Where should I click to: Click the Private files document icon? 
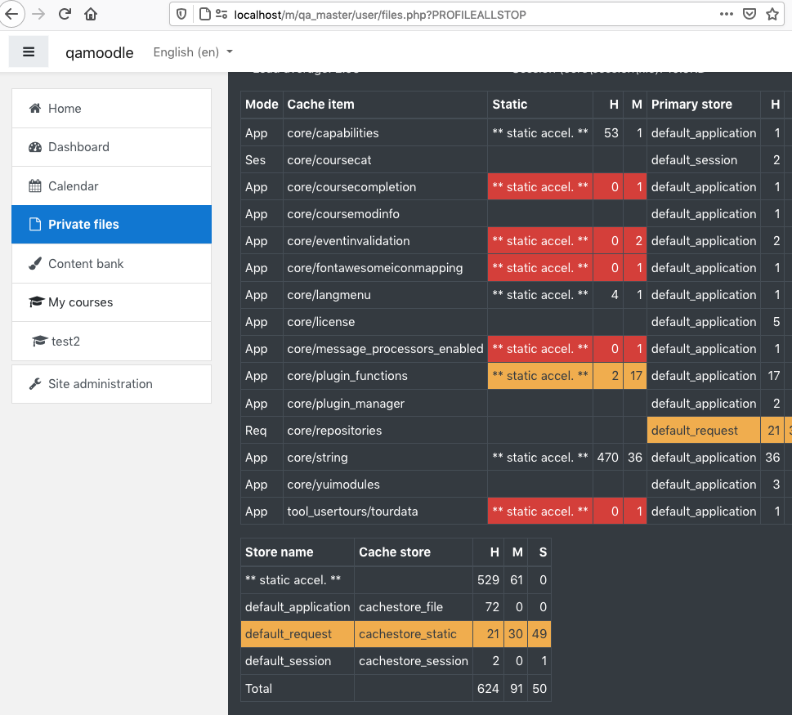pos(35,224)
